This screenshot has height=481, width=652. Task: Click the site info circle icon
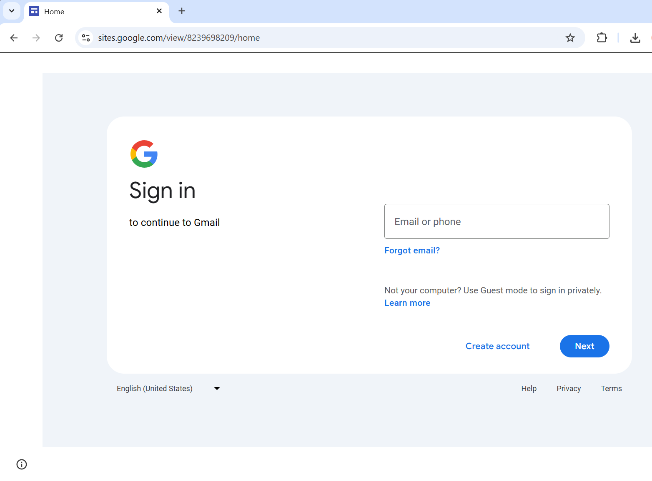(x=22, y=464)
